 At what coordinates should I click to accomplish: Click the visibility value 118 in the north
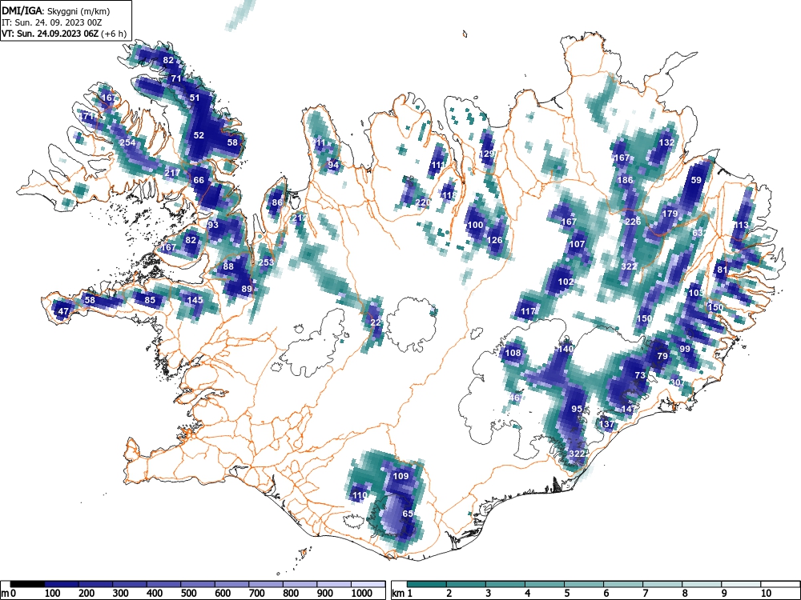tap(449, 195)
